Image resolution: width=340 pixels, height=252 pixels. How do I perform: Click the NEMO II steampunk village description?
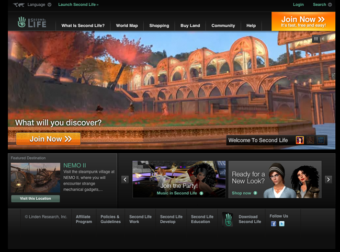(89, 180)
